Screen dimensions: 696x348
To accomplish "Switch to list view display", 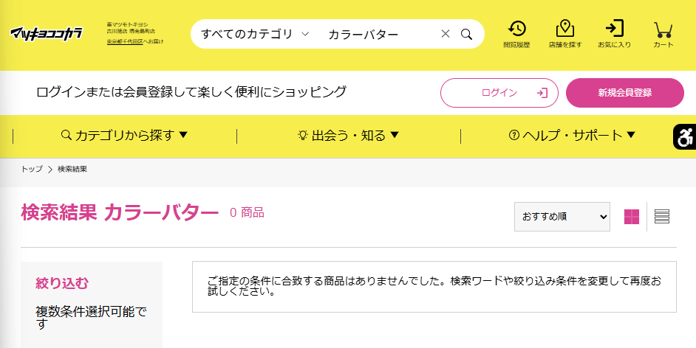I will 662,217.
